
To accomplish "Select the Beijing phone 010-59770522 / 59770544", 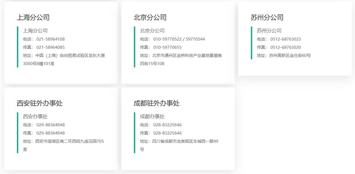I will [179, 39].
